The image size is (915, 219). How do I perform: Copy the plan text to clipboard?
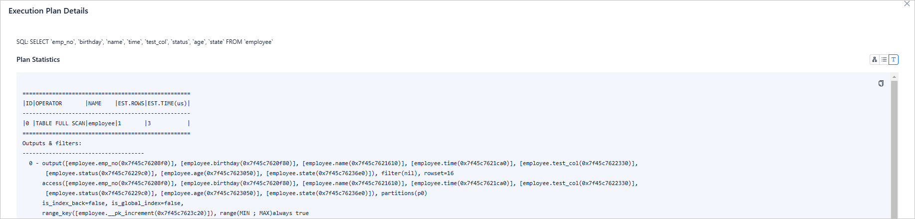tap(881, 83)
